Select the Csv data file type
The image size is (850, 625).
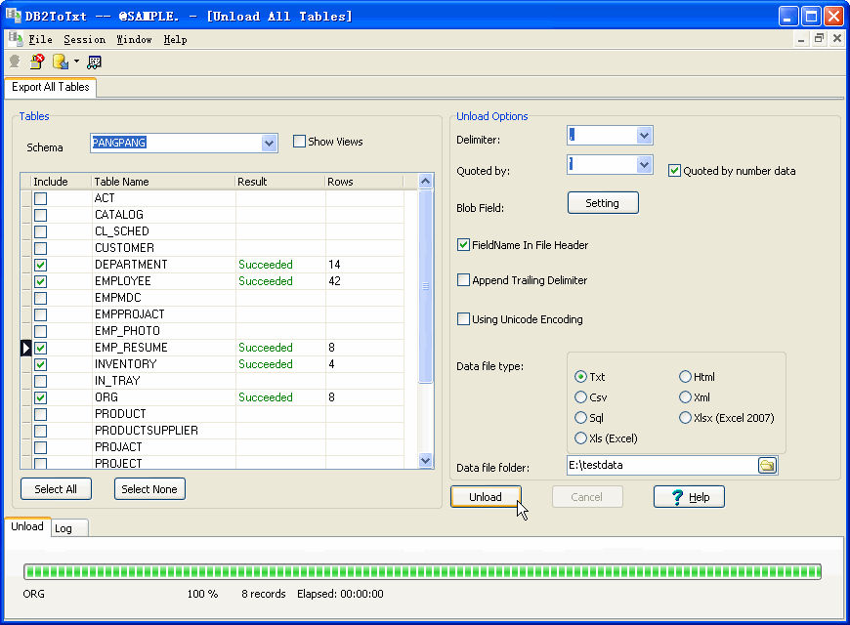point(581,397)
